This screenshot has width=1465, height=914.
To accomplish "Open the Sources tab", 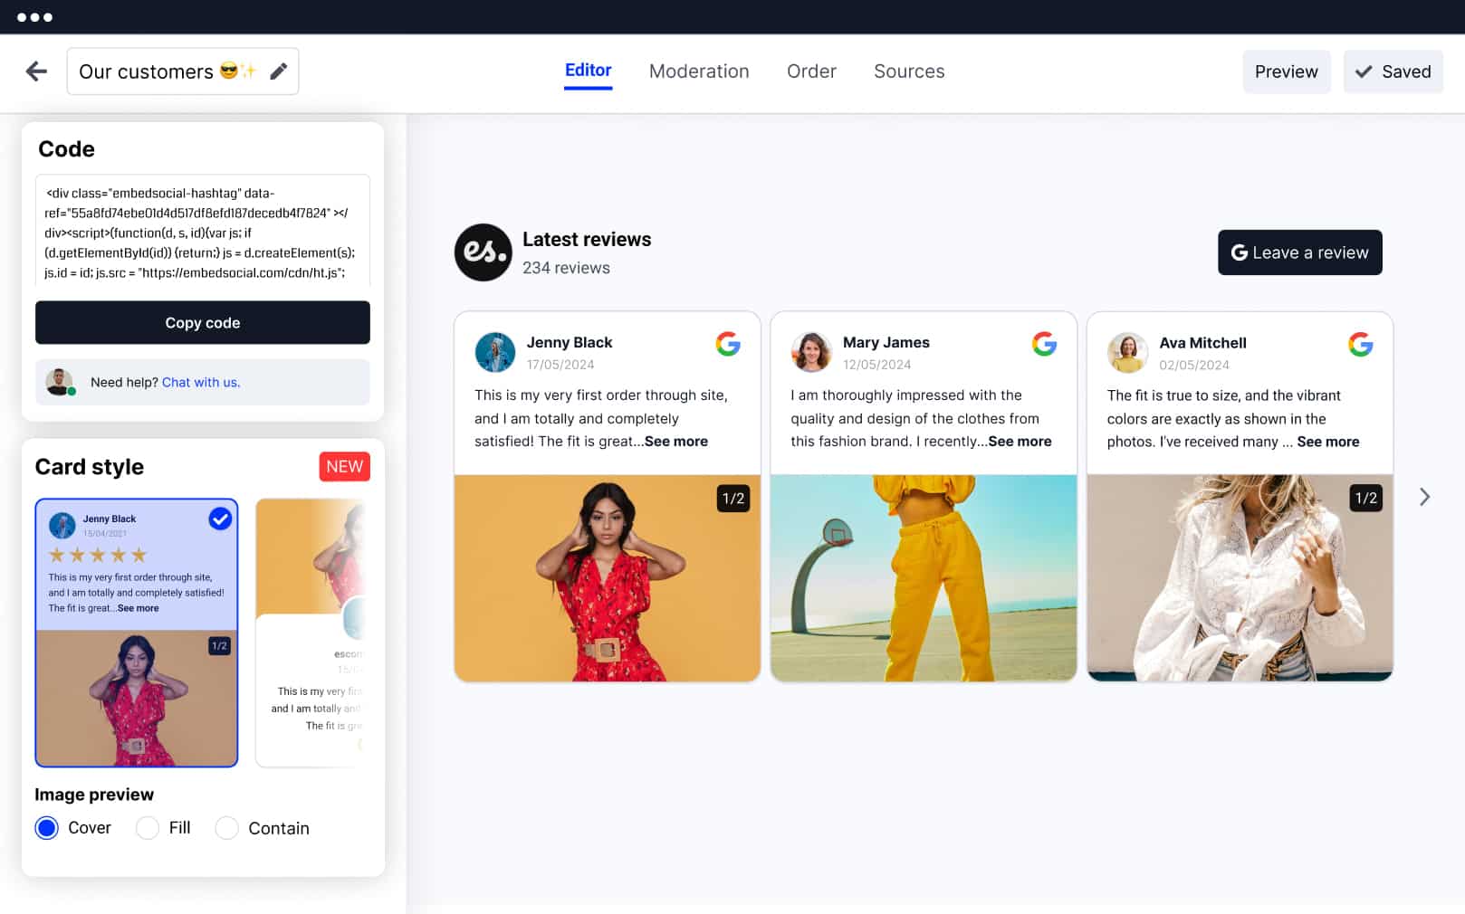I will coord(909,71).
